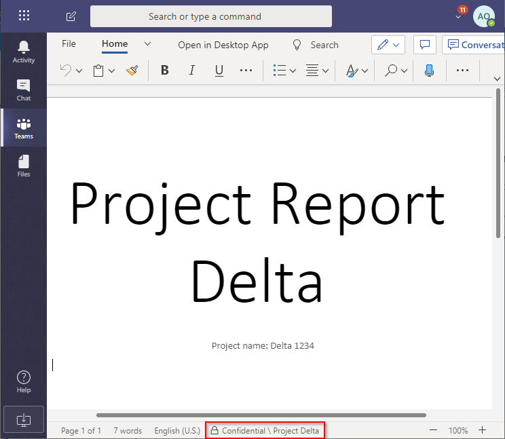Toggle underline formatting
The width and height of the screenshot is (505, 439).
coord(219,71)
